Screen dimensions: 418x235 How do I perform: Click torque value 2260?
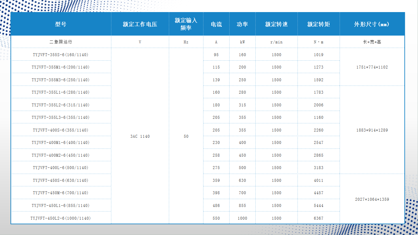pyautogui.click(x=319, y=130)
